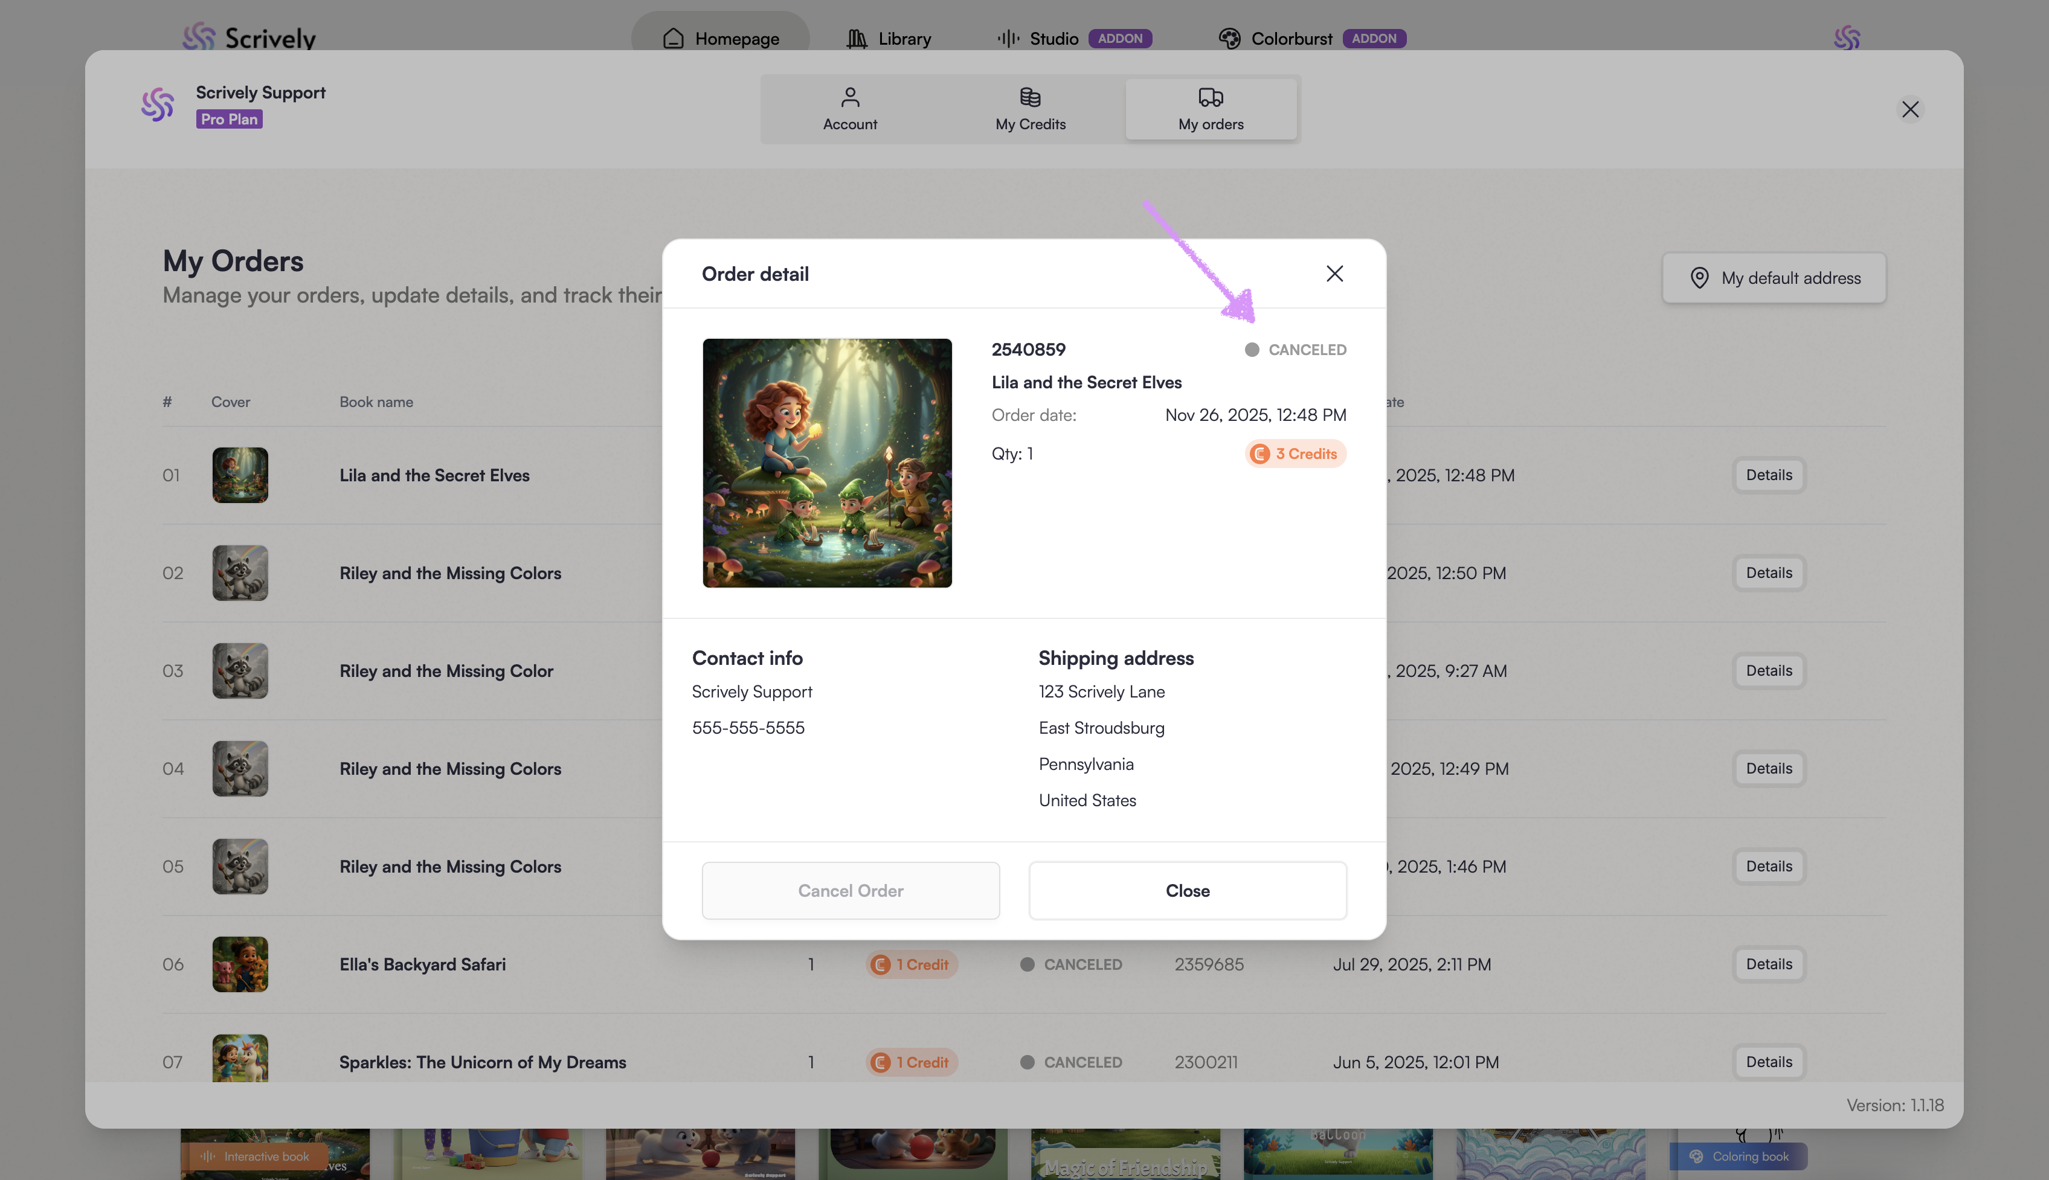Image resolution: width=2049 pixels, height=1180 pixels.
Task: Open the Homepage tab with house icon
Action: point(721,38)
